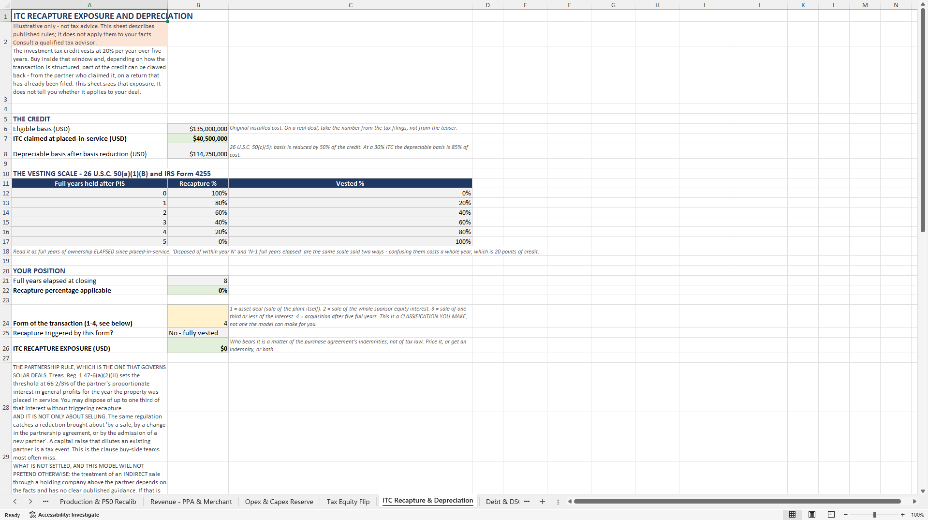The height and width of the screenshot is (520, 928).
Task: Click 'Vested %' table header
Action: coord(351,183)
